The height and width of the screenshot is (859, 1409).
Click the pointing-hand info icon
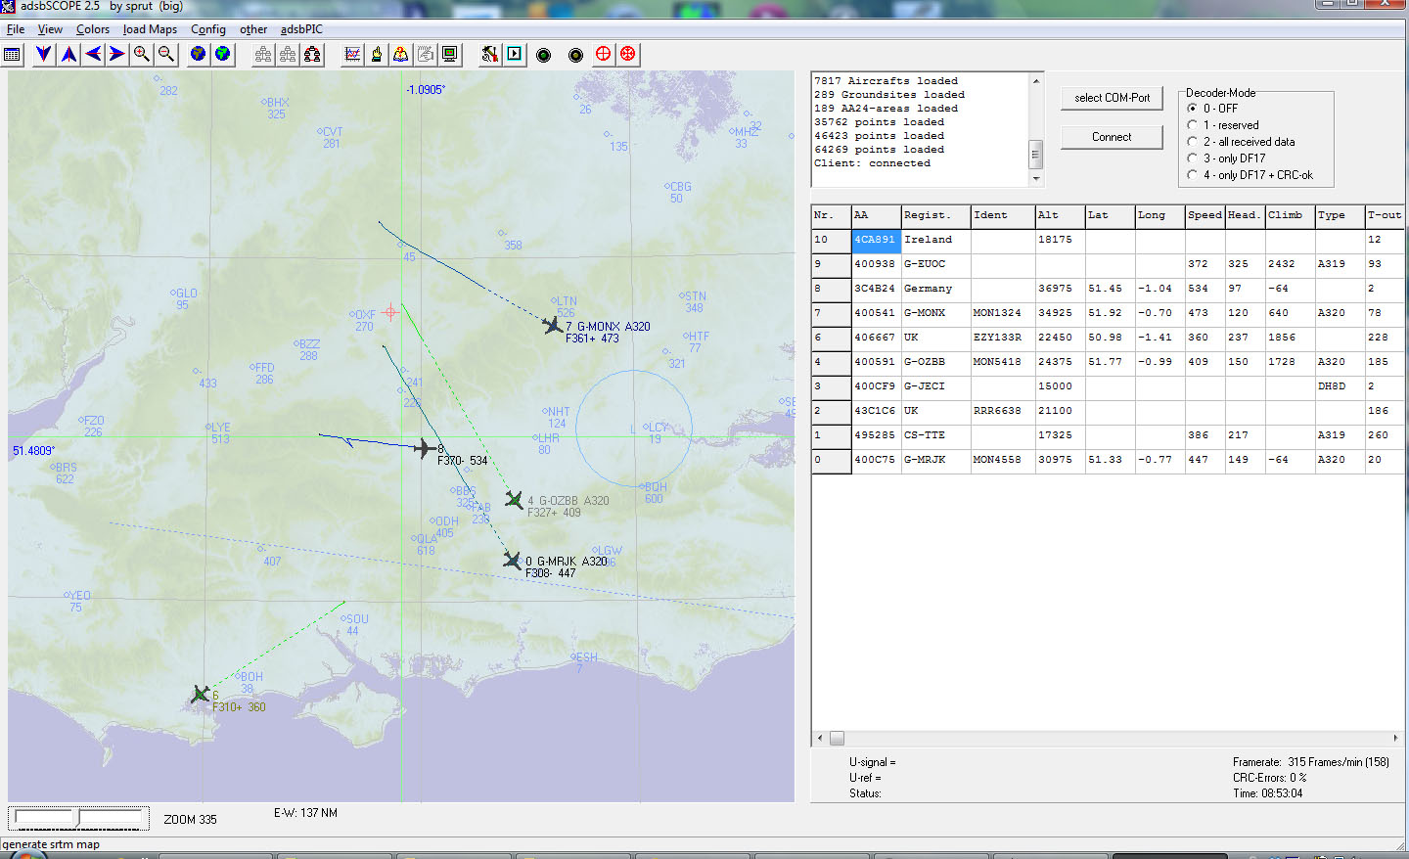pos(377,54)
